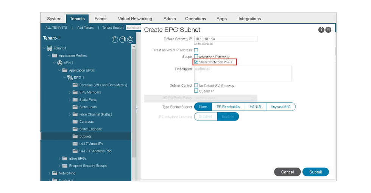Viewport: 371px width, 193px height.
Task: Go to the Admin tab
Action: pyautogui.click(x=170, y=19)
